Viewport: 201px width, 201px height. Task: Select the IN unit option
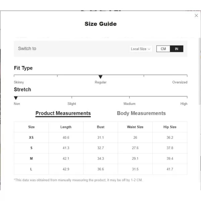pyautogui.click(x=177, y=49)
